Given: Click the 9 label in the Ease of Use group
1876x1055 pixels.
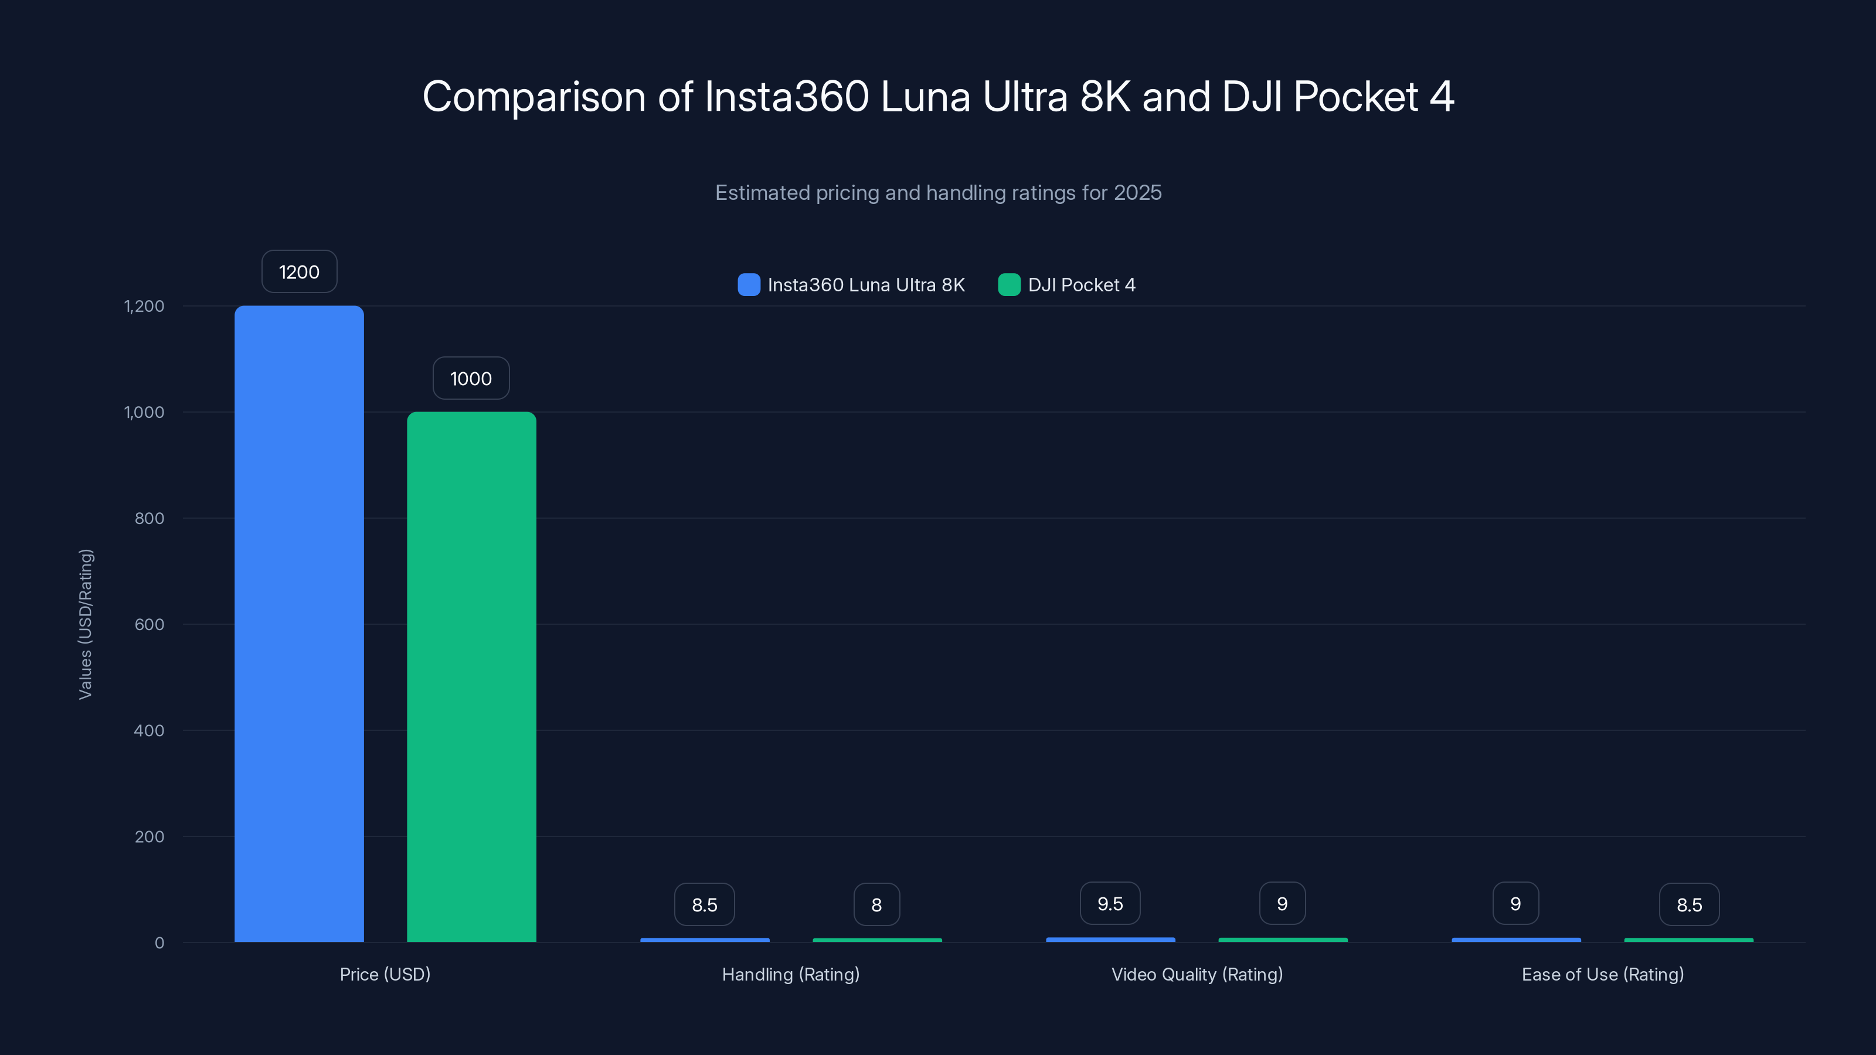Looking at the screenshot, I should click(x=1515, y=904).
